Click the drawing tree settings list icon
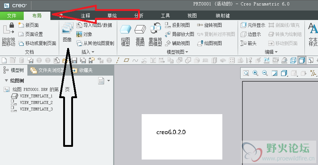The height and width of the screenshot is (165, 318). click(x=101, y=81)
